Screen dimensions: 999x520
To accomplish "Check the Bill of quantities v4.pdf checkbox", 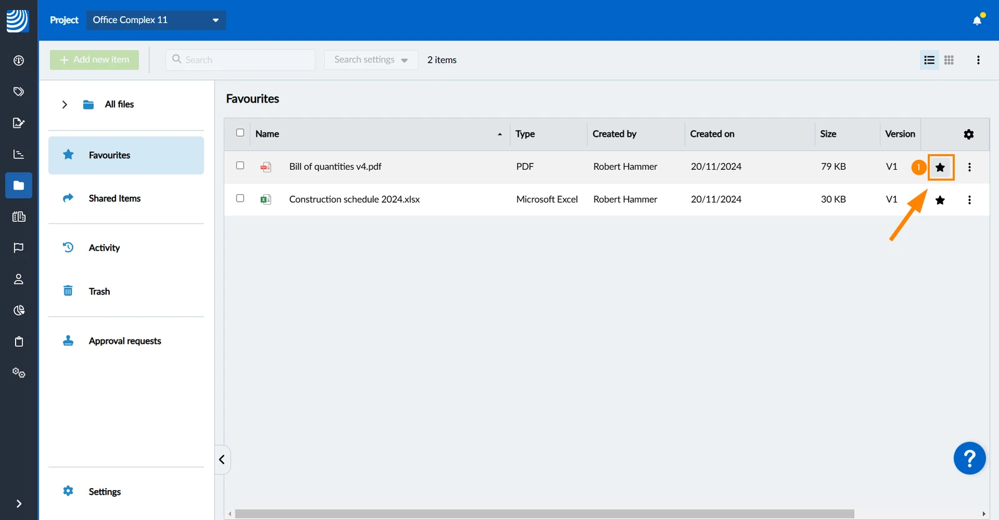I will (x=240, y=165).
